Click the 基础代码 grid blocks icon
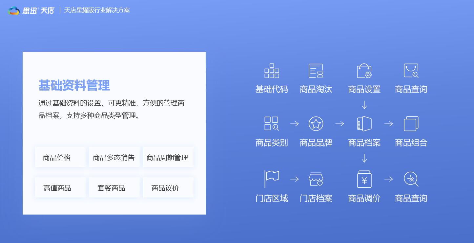Screen dimensions: 474x243 [x=272, y=71]
